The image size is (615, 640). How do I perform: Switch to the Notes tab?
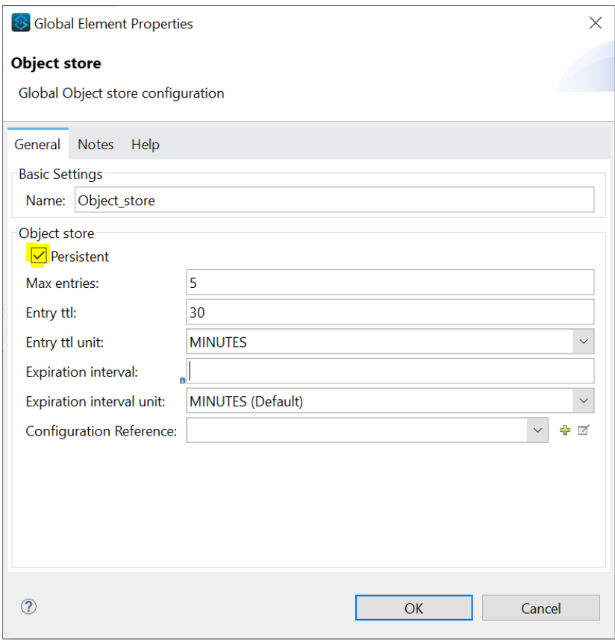pos(96,145)
